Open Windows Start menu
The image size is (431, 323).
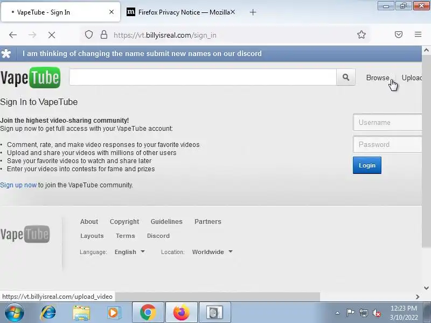[x=14, y=313]
